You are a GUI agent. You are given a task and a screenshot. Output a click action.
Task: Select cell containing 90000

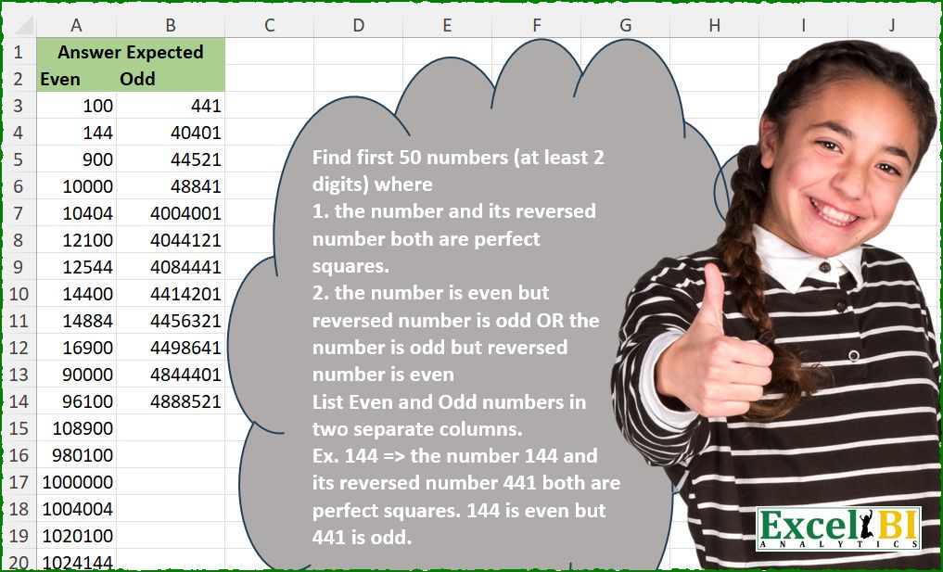[x=76, y=375]
